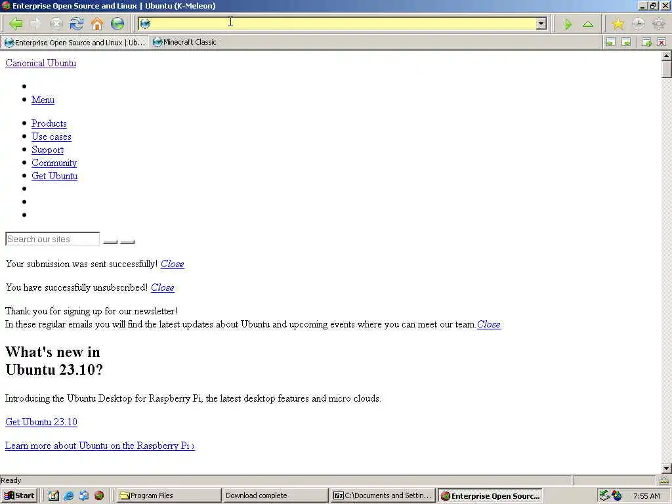Viewport: 672px width, 504px height.
Task: Open Download complete taskbar window
Action: click(x=276, y=495)
